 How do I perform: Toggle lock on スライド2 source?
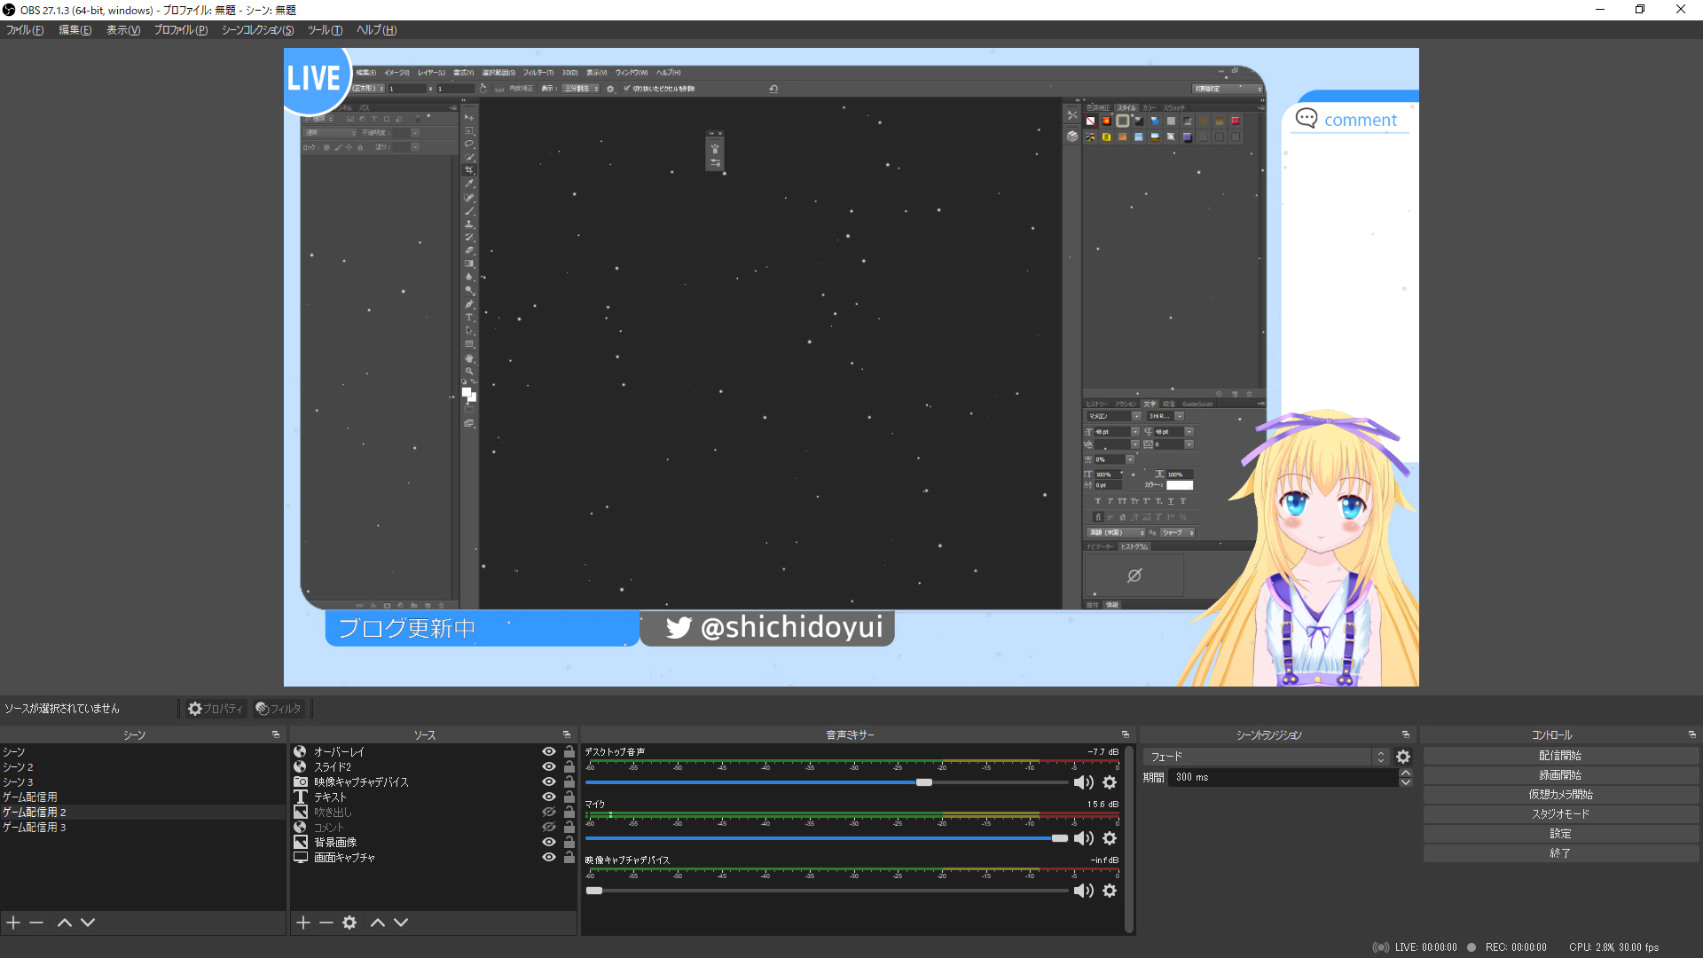point(569,766)
